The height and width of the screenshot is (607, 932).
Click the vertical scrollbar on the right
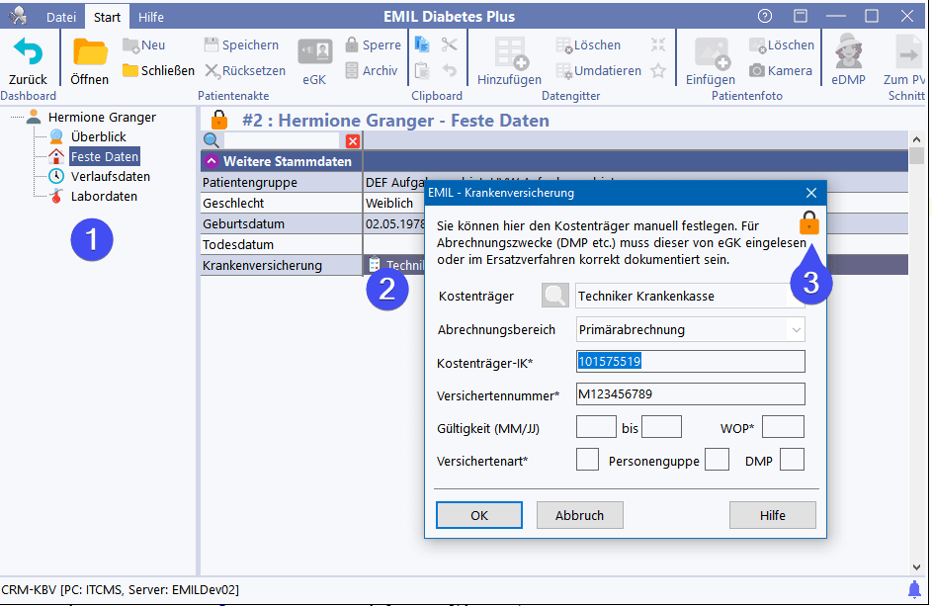click(x=916, y=356)
